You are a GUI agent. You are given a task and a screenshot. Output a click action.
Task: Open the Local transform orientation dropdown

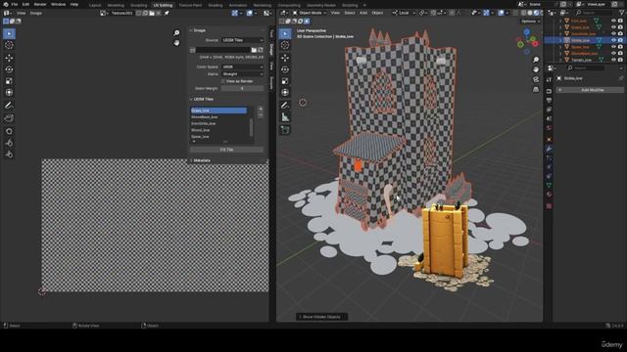(404, 13)
